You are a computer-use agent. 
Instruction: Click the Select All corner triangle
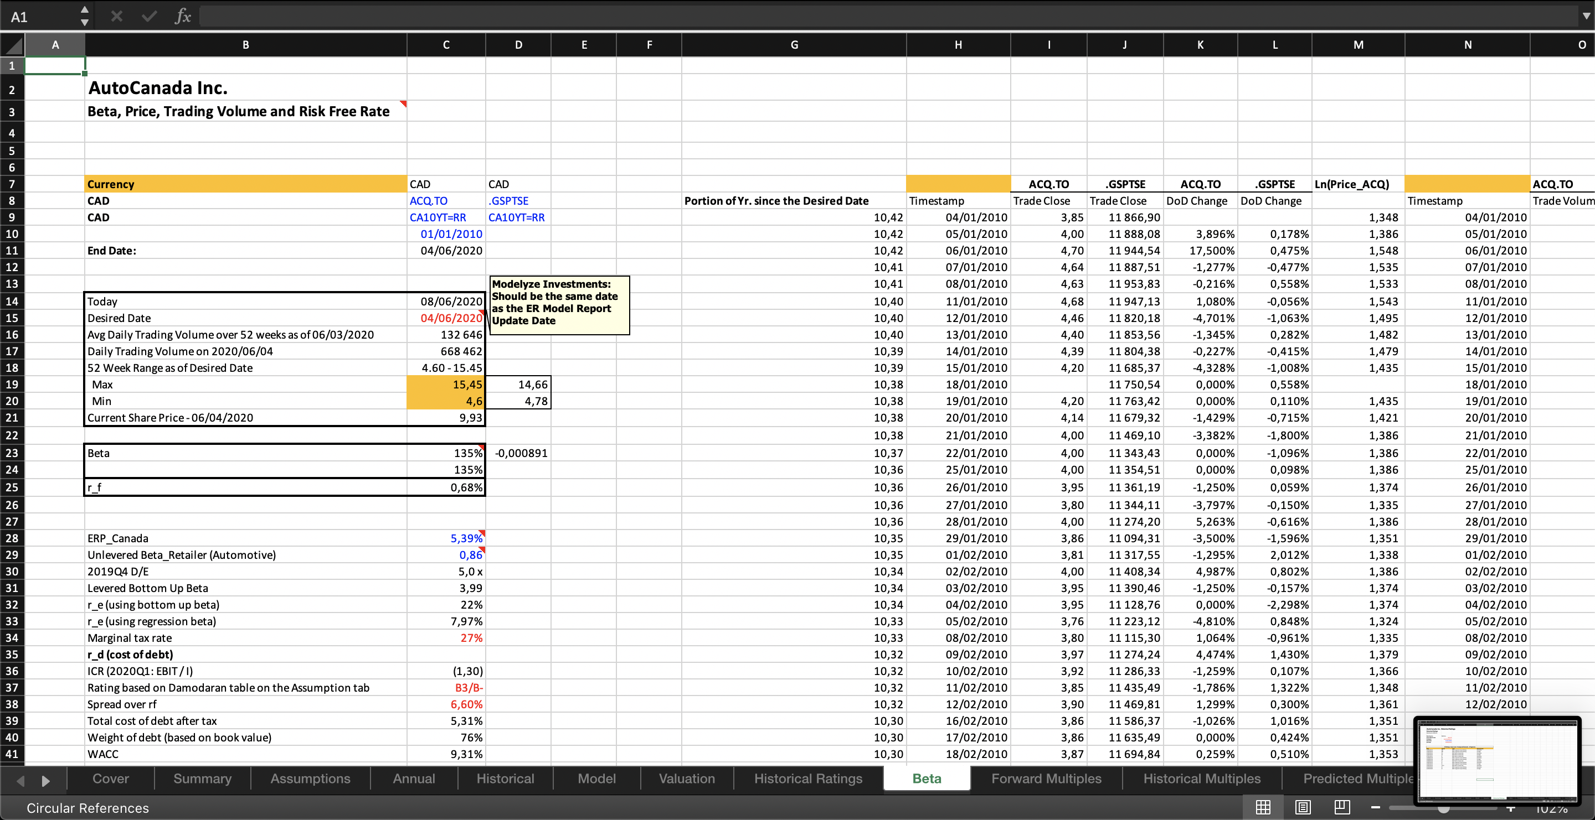point(12,45)
